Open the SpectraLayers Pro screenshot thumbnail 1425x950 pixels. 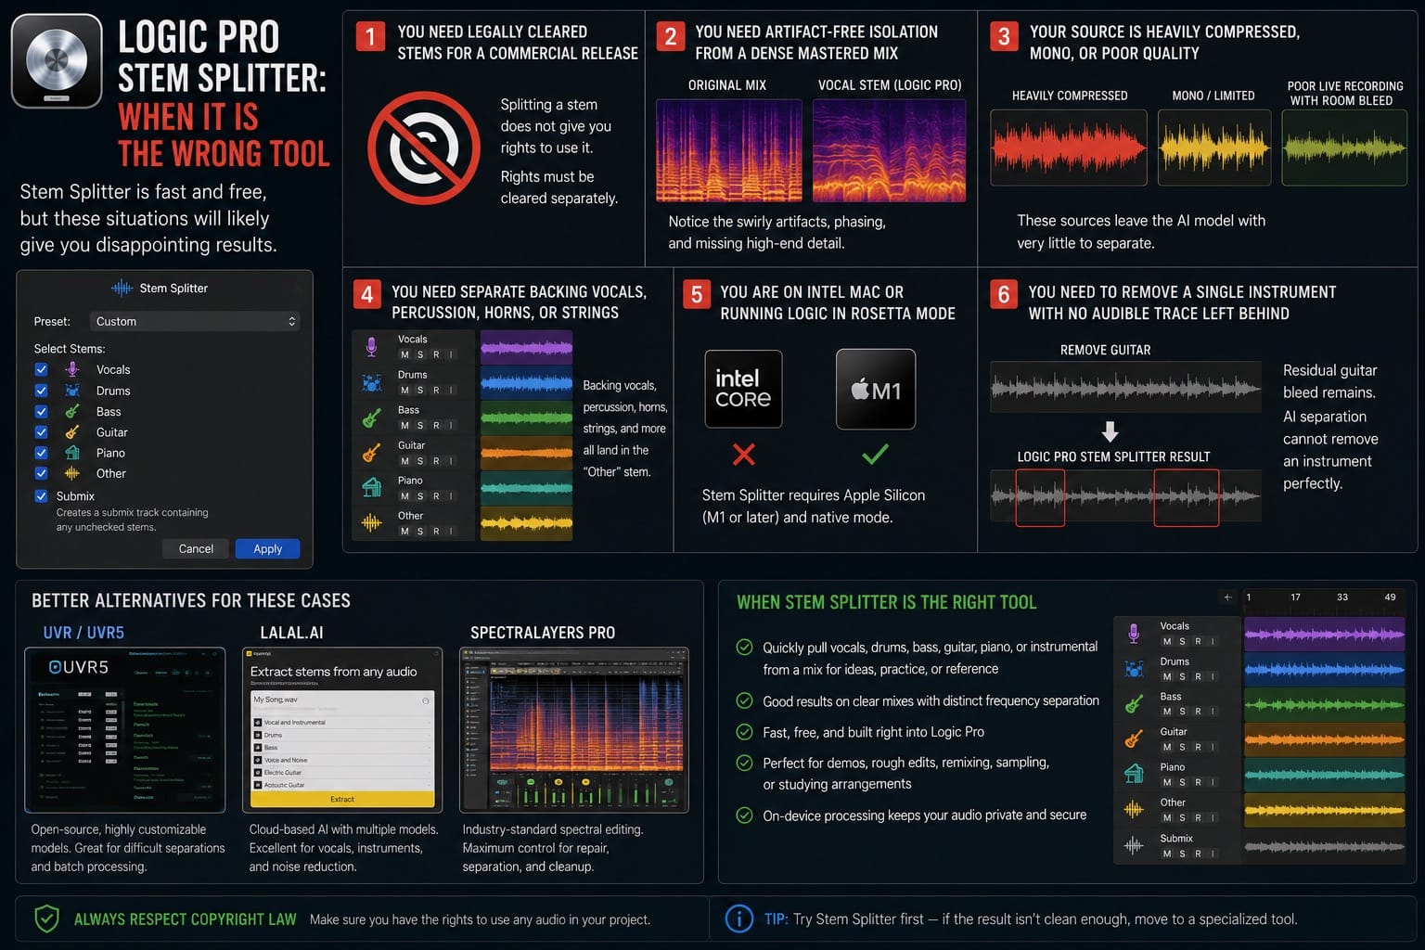(x=574, y=730)
